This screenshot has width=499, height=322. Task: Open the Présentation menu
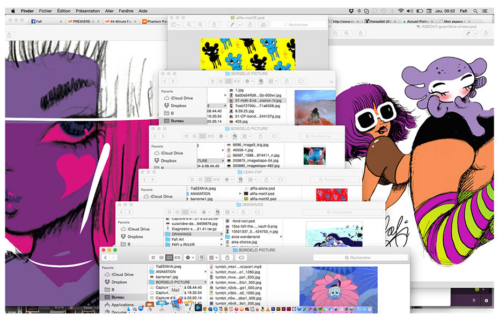(x=87, y=11)
